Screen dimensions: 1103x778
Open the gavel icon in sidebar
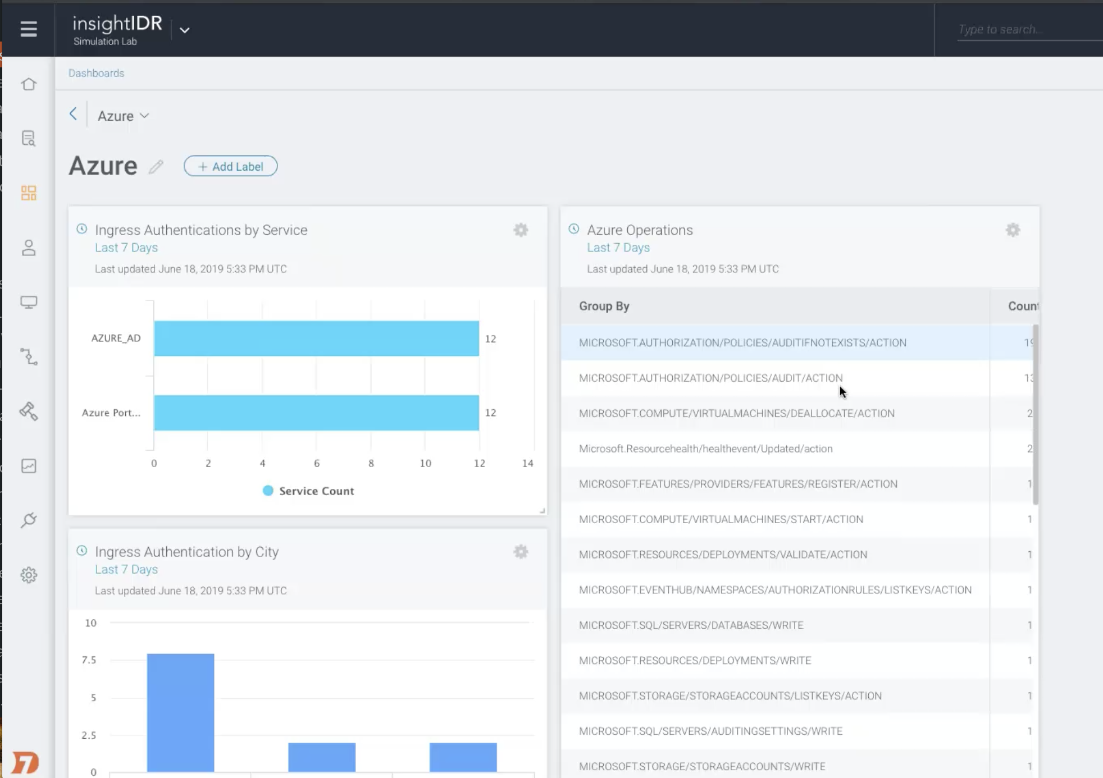[29, 411]
